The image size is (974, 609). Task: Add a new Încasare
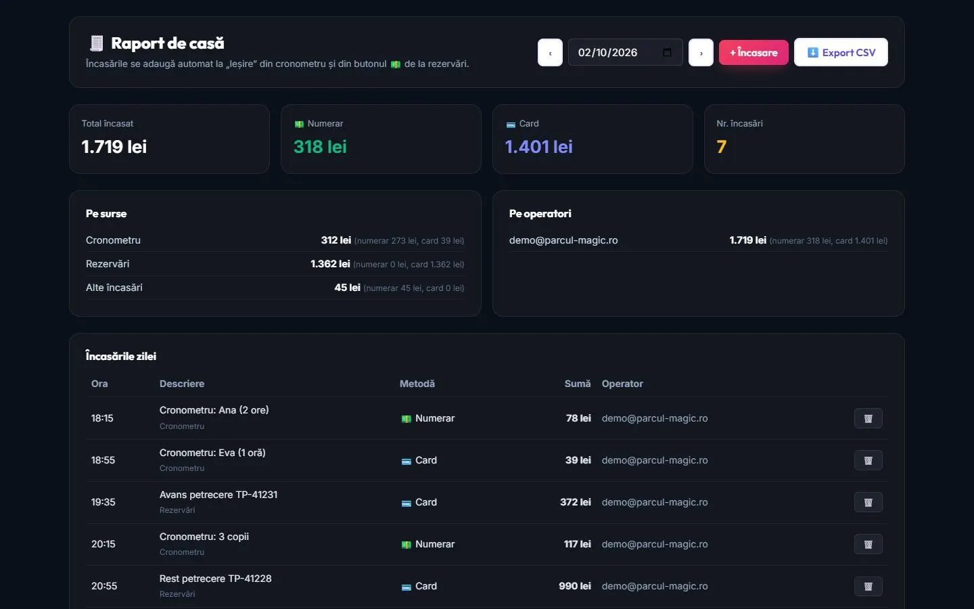[x=753, y=53]
